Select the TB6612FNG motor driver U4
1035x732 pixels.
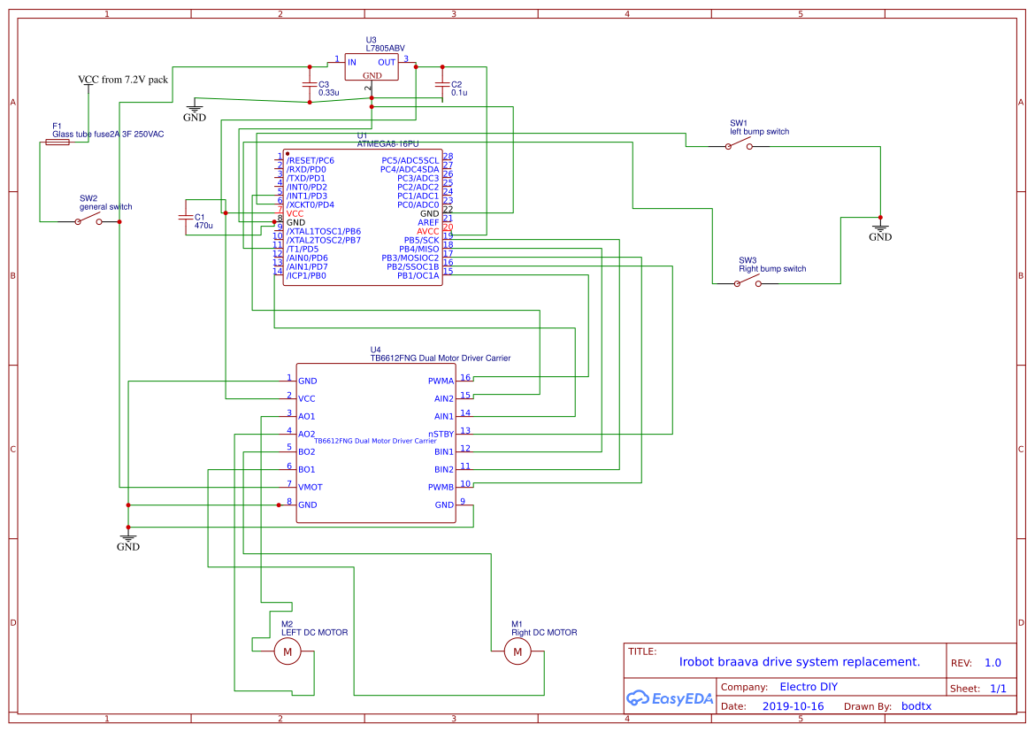click(x=376, y=443)
